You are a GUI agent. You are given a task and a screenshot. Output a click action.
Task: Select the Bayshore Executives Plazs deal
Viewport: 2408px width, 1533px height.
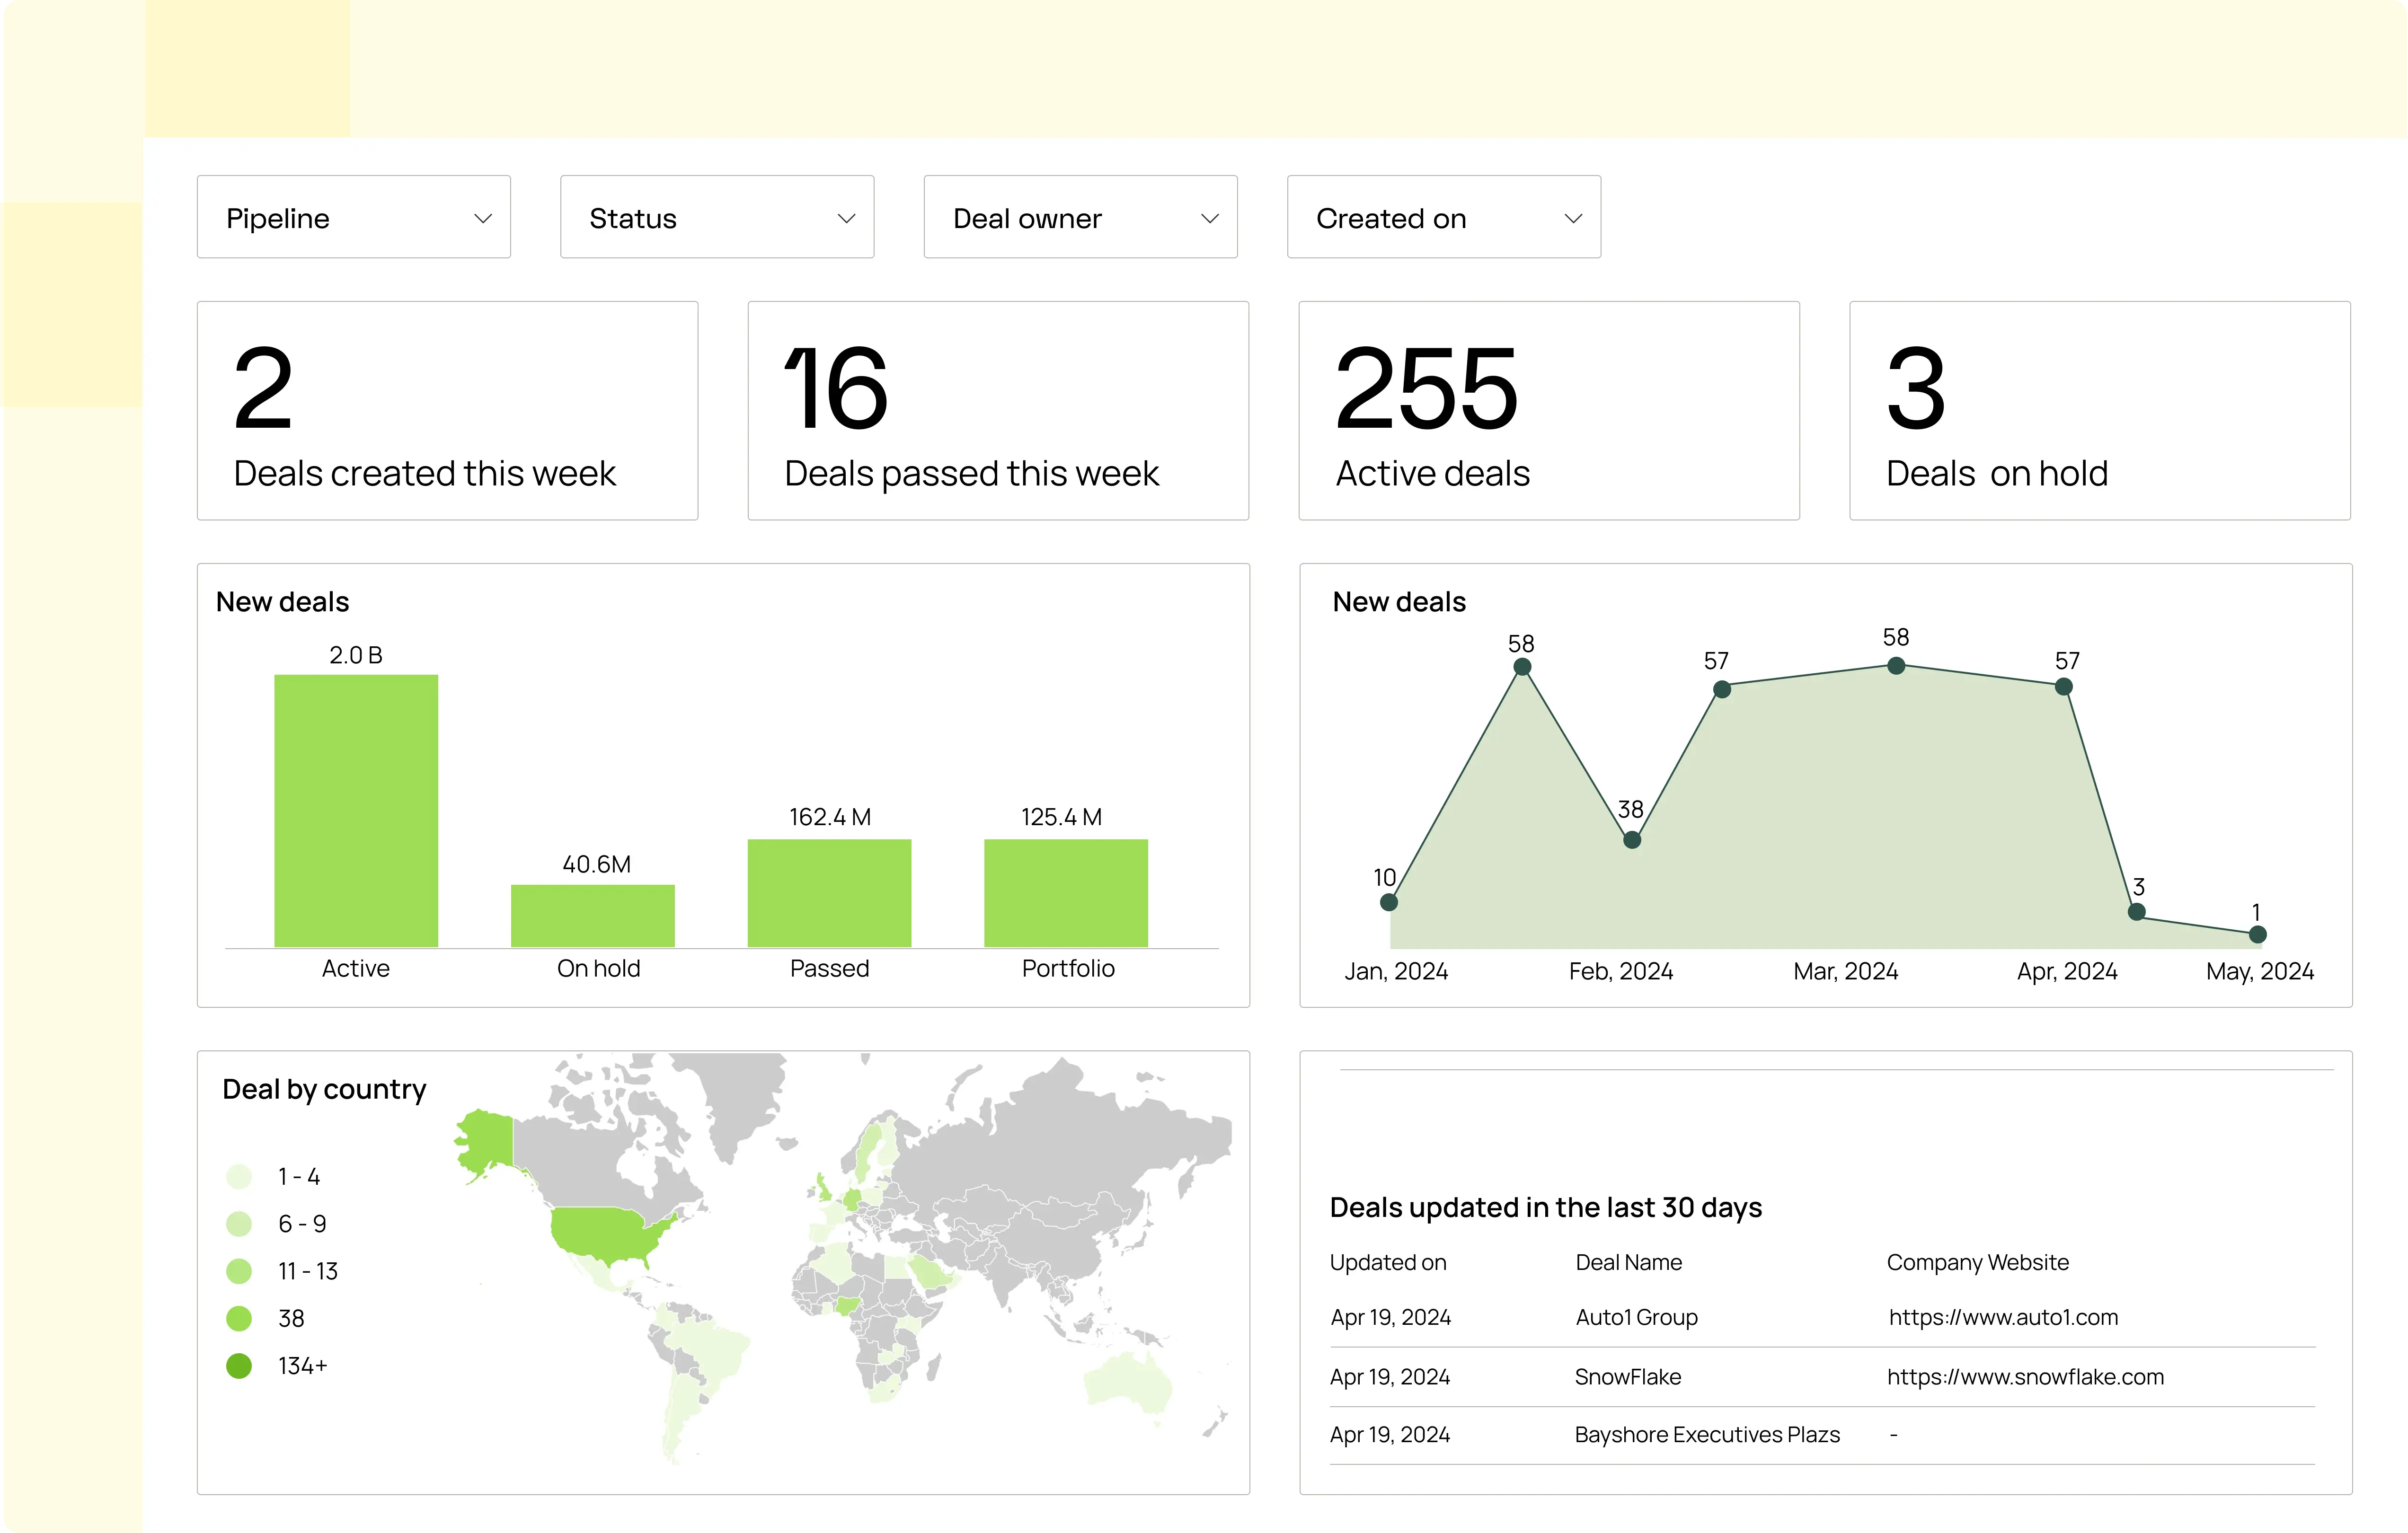pyautogui.click(x=1707, y=1434)
